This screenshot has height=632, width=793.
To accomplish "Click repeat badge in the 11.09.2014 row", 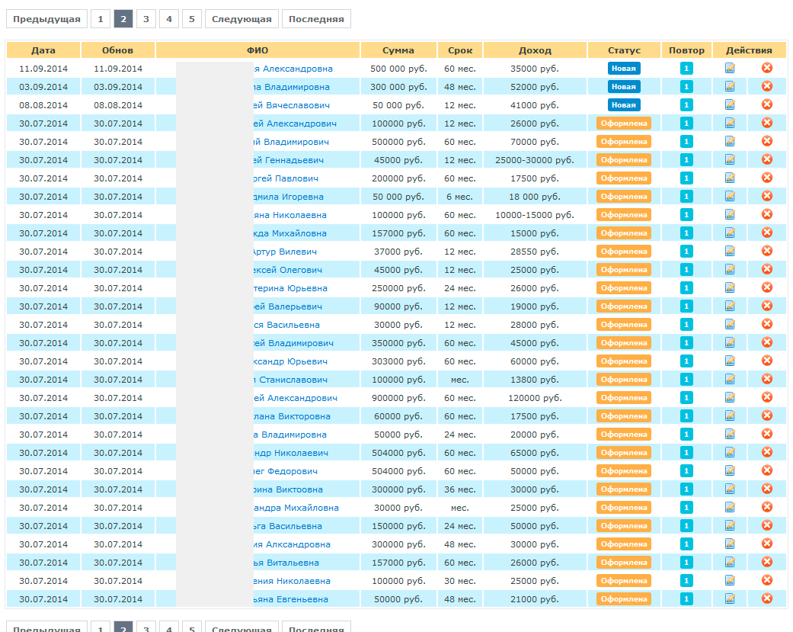I will [x=686, y=68].
